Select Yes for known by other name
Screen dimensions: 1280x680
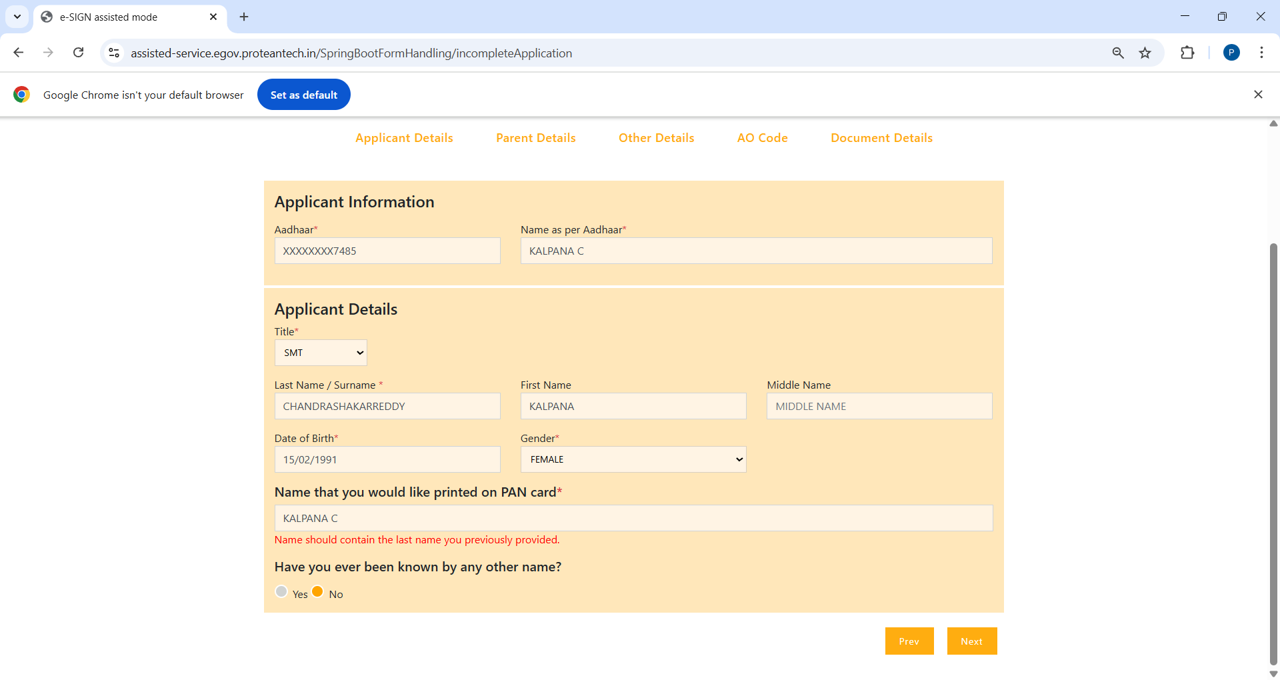click(281, 592)
